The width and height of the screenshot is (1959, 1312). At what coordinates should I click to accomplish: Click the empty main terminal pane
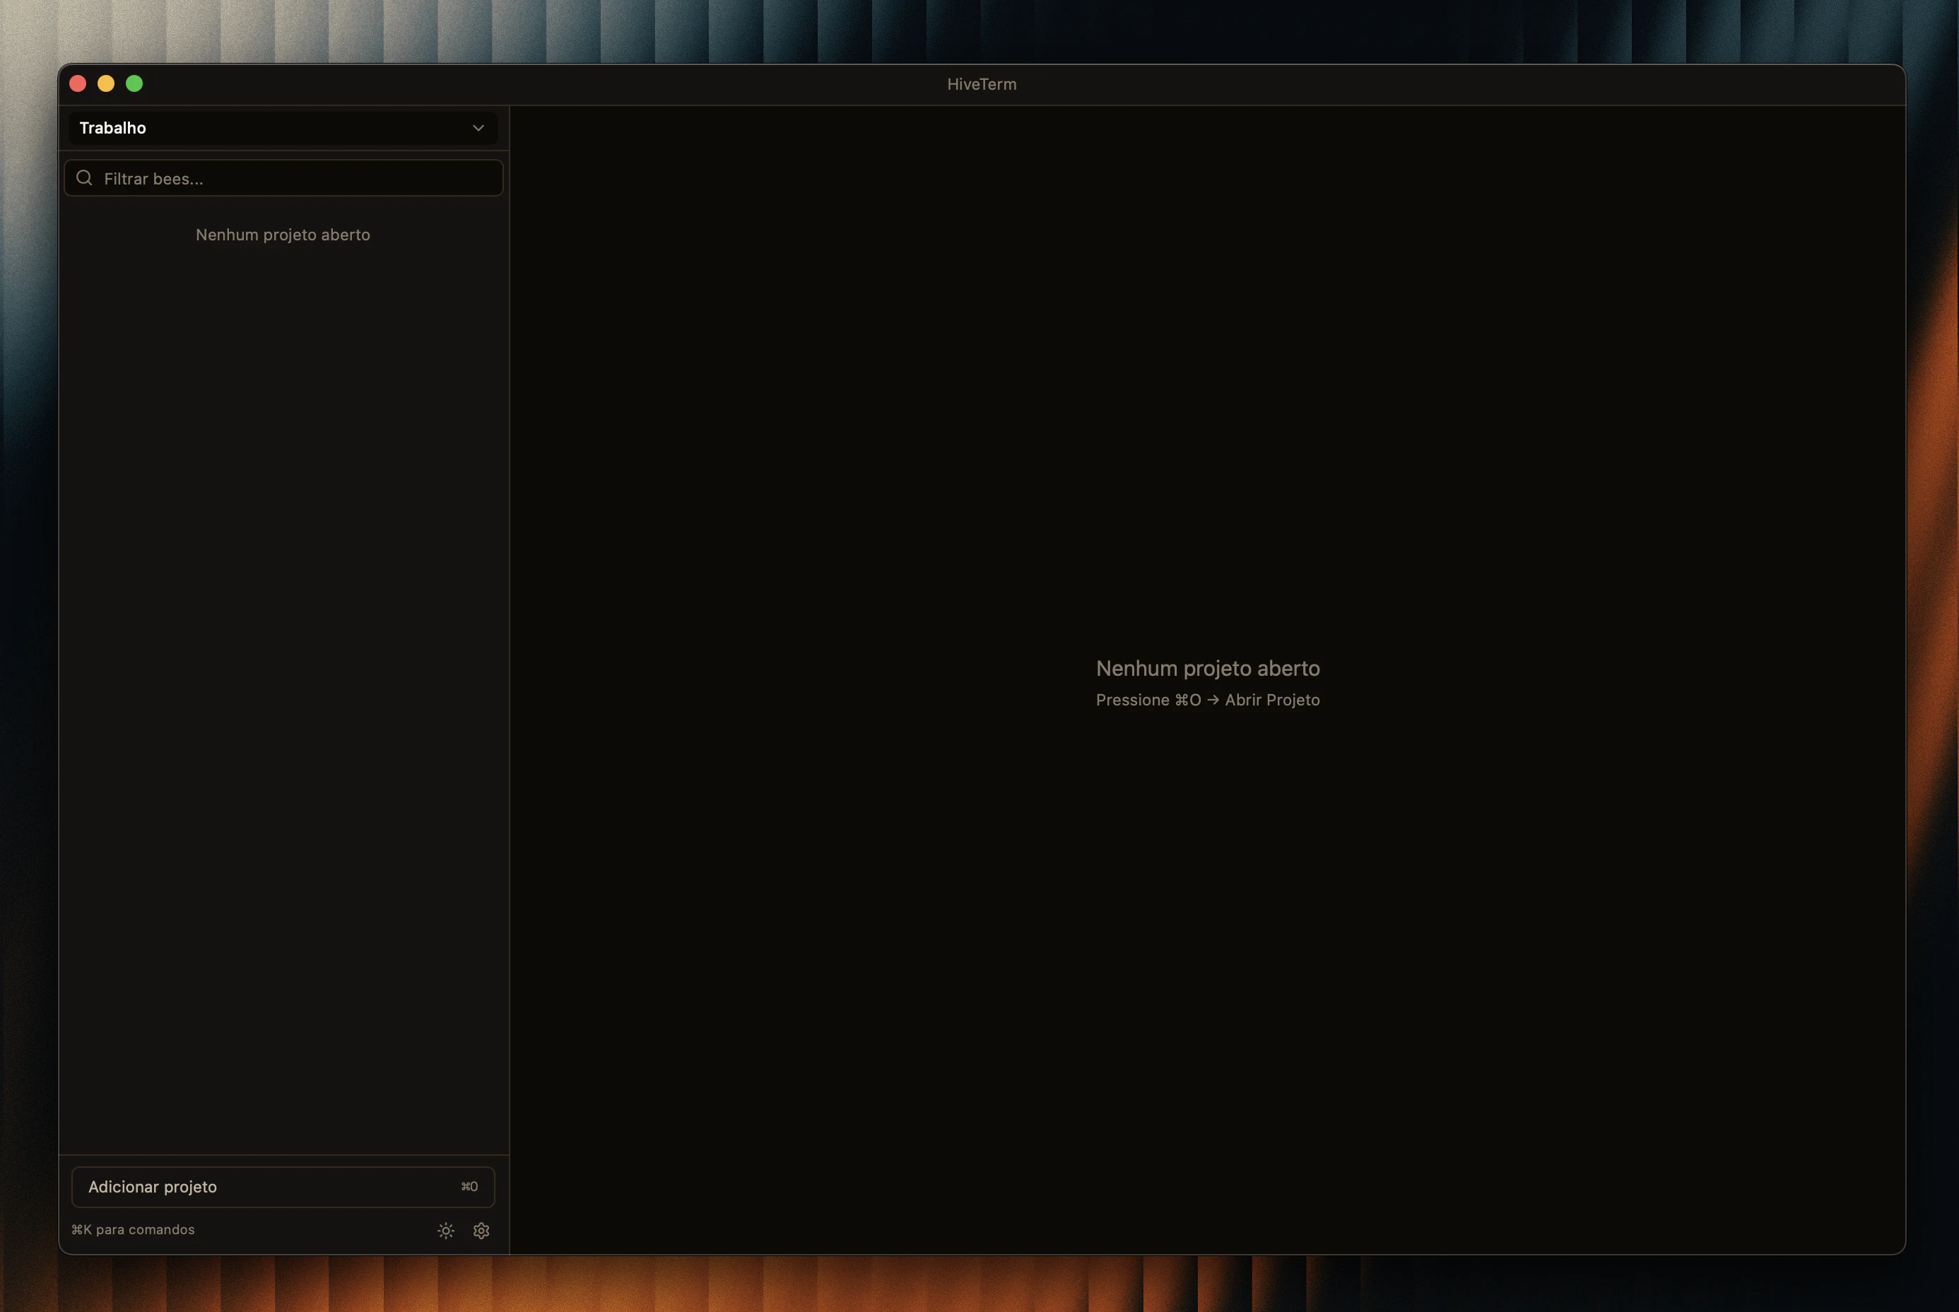(1207, 377)
